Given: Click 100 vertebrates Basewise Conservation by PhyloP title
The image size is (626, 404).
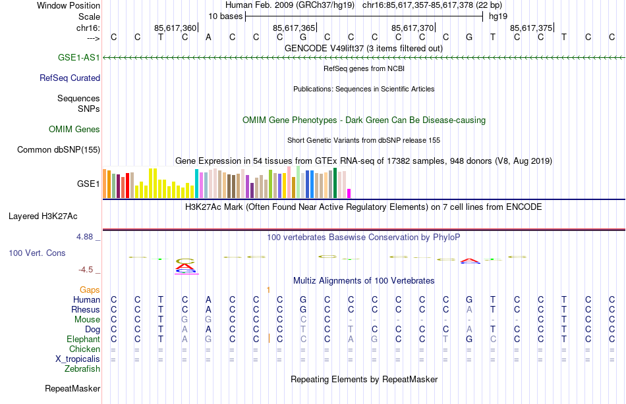Looking at the screenshot, I should [x=364, y=238].
